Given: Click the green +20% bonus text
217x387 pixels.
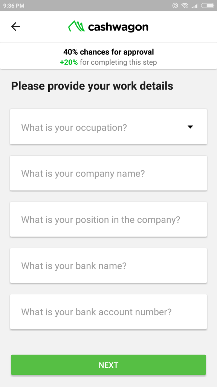Looking at the screenshot, I should pos(69,62).
